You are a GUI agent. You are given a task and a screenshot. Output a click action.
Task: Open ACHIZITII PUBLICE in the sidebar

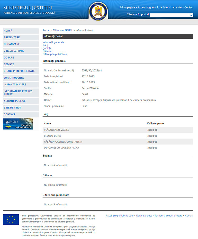pos(21,101)
